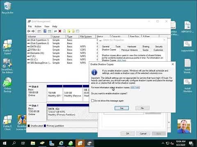Click the taskbar Search magnifier

tap(14, 143)
